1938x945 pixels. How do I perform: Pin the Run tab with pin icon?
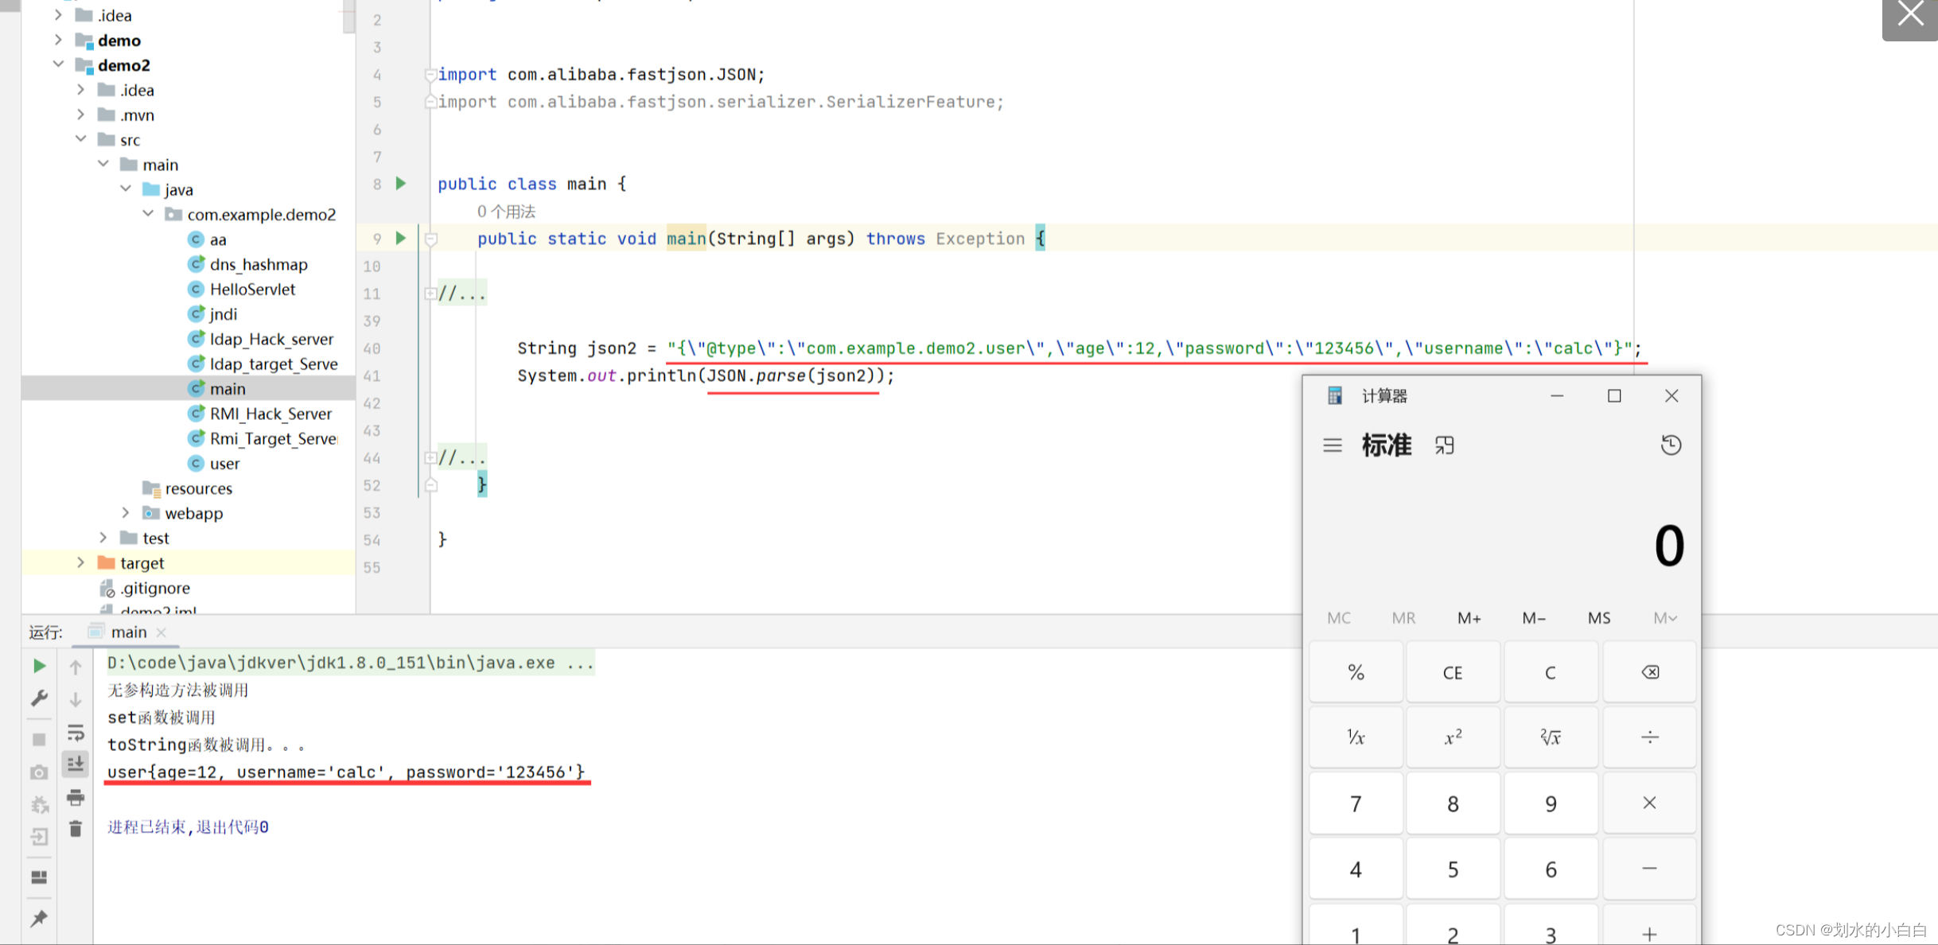point(39,919)
